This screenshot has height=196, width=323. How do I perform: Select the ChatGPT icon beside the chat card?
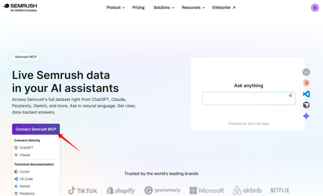point(306,72)
